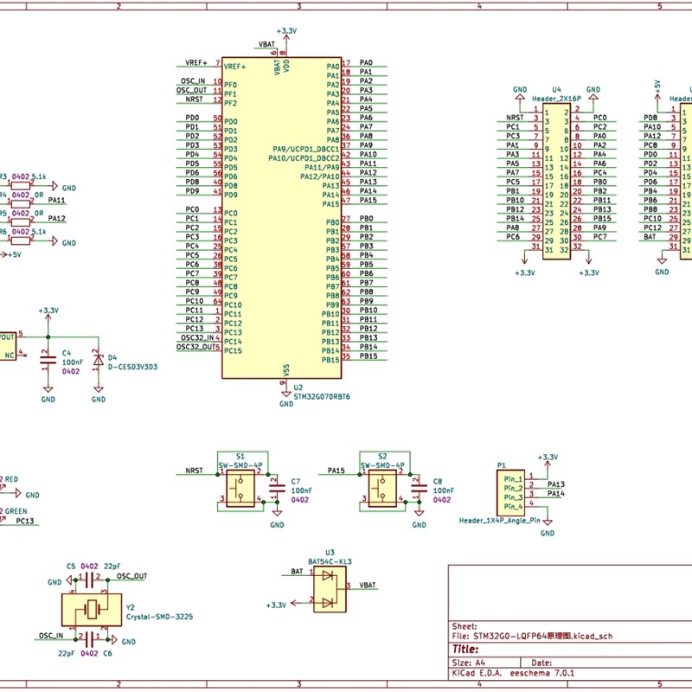Click the +3.3V power arrow left of U3

click(x=283, y=605)
